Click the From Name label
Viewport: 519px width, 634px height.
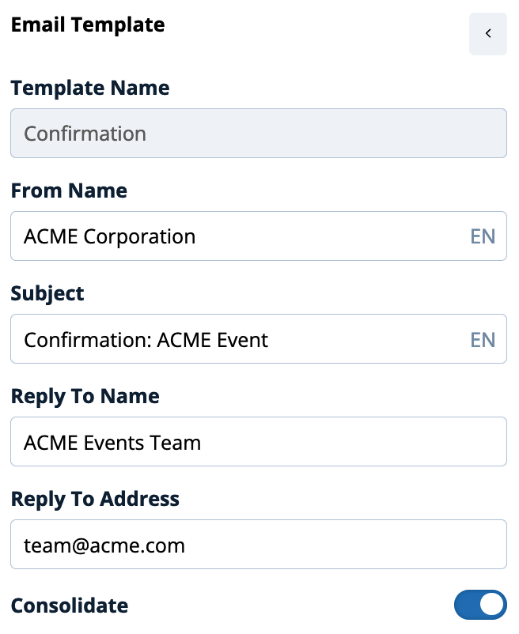(69, 191)
